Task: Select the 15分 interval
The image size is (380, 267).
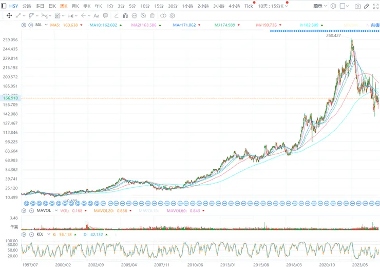Action: [159, 6]
